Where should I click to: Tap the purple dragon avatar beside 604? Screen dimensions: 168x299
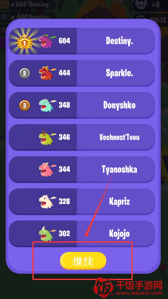(48, 41)
